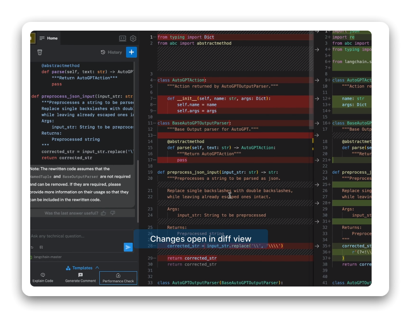Click the code snippet icon below input
The width and height of the screenshot is (411, 318).
coord(41,247)
